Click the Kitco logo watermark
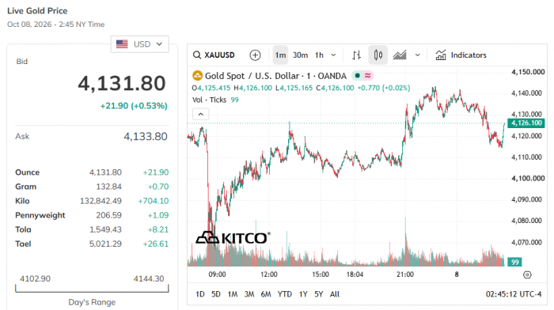This screenshot has height=310, width=554. pyautogui.click(x=233, y=237)
